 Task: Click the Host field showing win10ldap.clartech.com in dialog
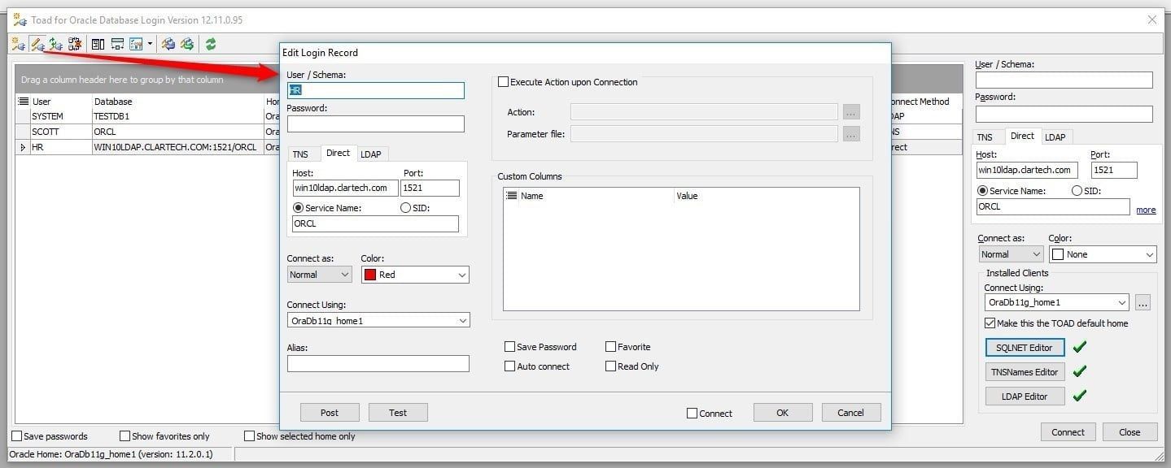pos(345,188)
